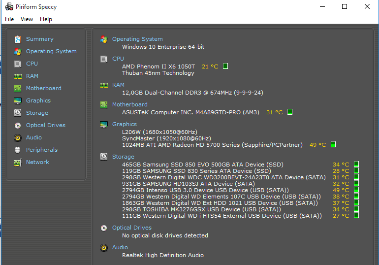Click the Network card icon in sidebar
Viewport: 379px width, 265px height.
[18, 162]
